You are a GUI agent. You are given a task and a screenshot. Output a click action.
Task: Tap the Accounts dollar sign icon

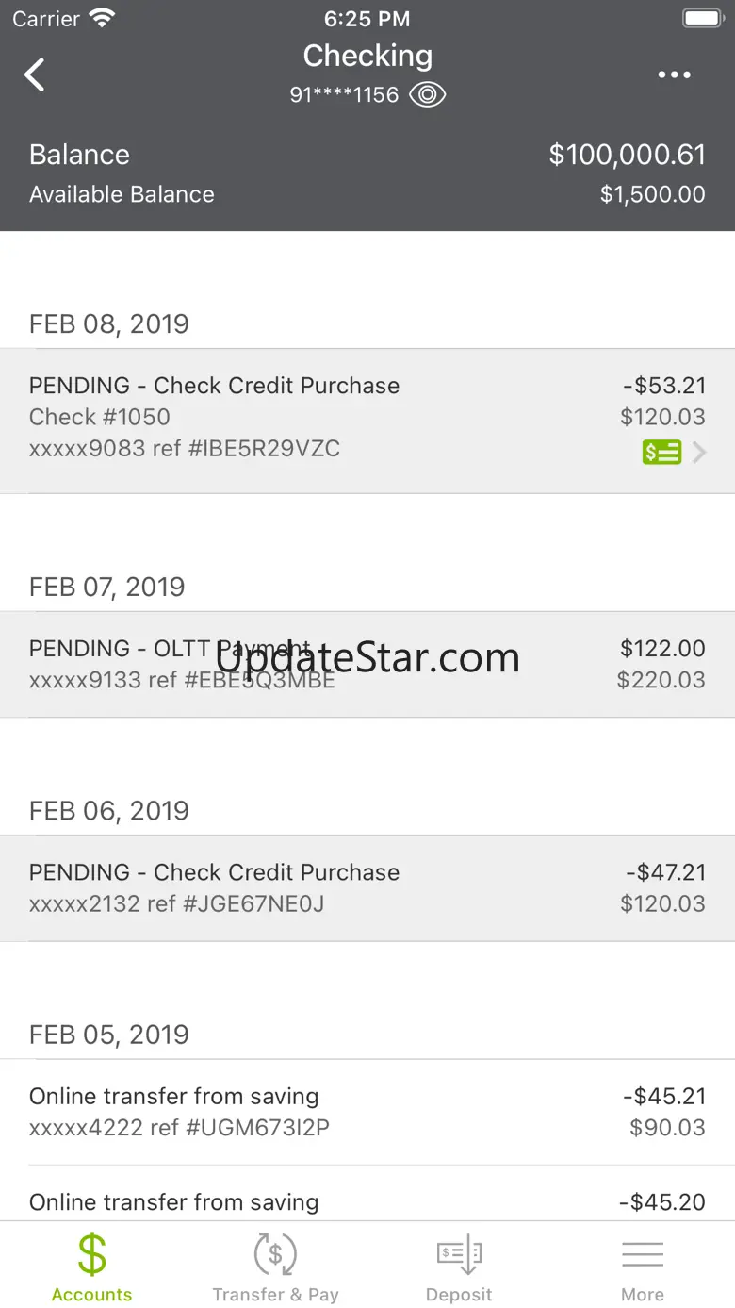(x=91, y=1255)
